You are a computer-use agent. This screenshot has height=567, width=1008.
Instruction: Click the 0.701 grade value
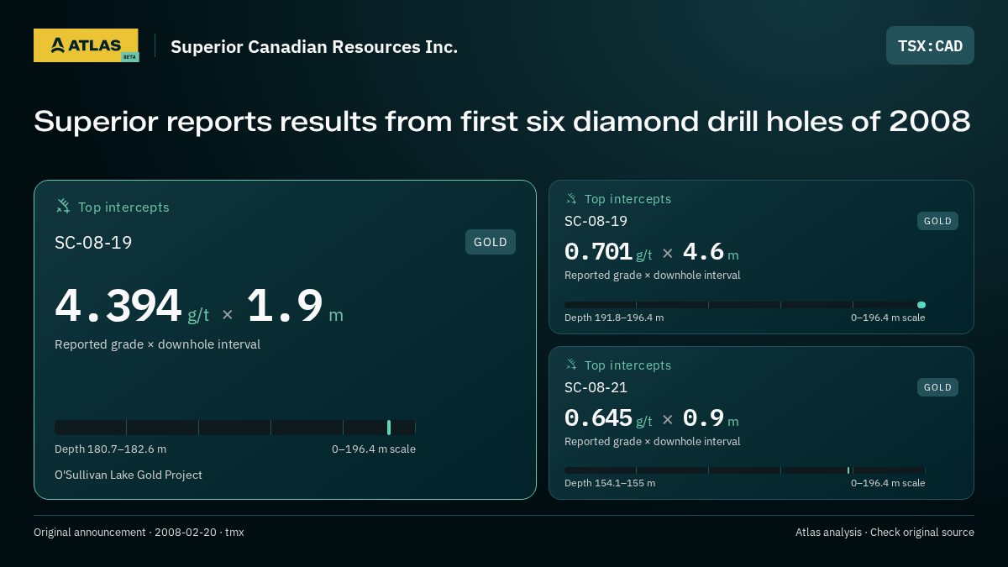point(598,252)
